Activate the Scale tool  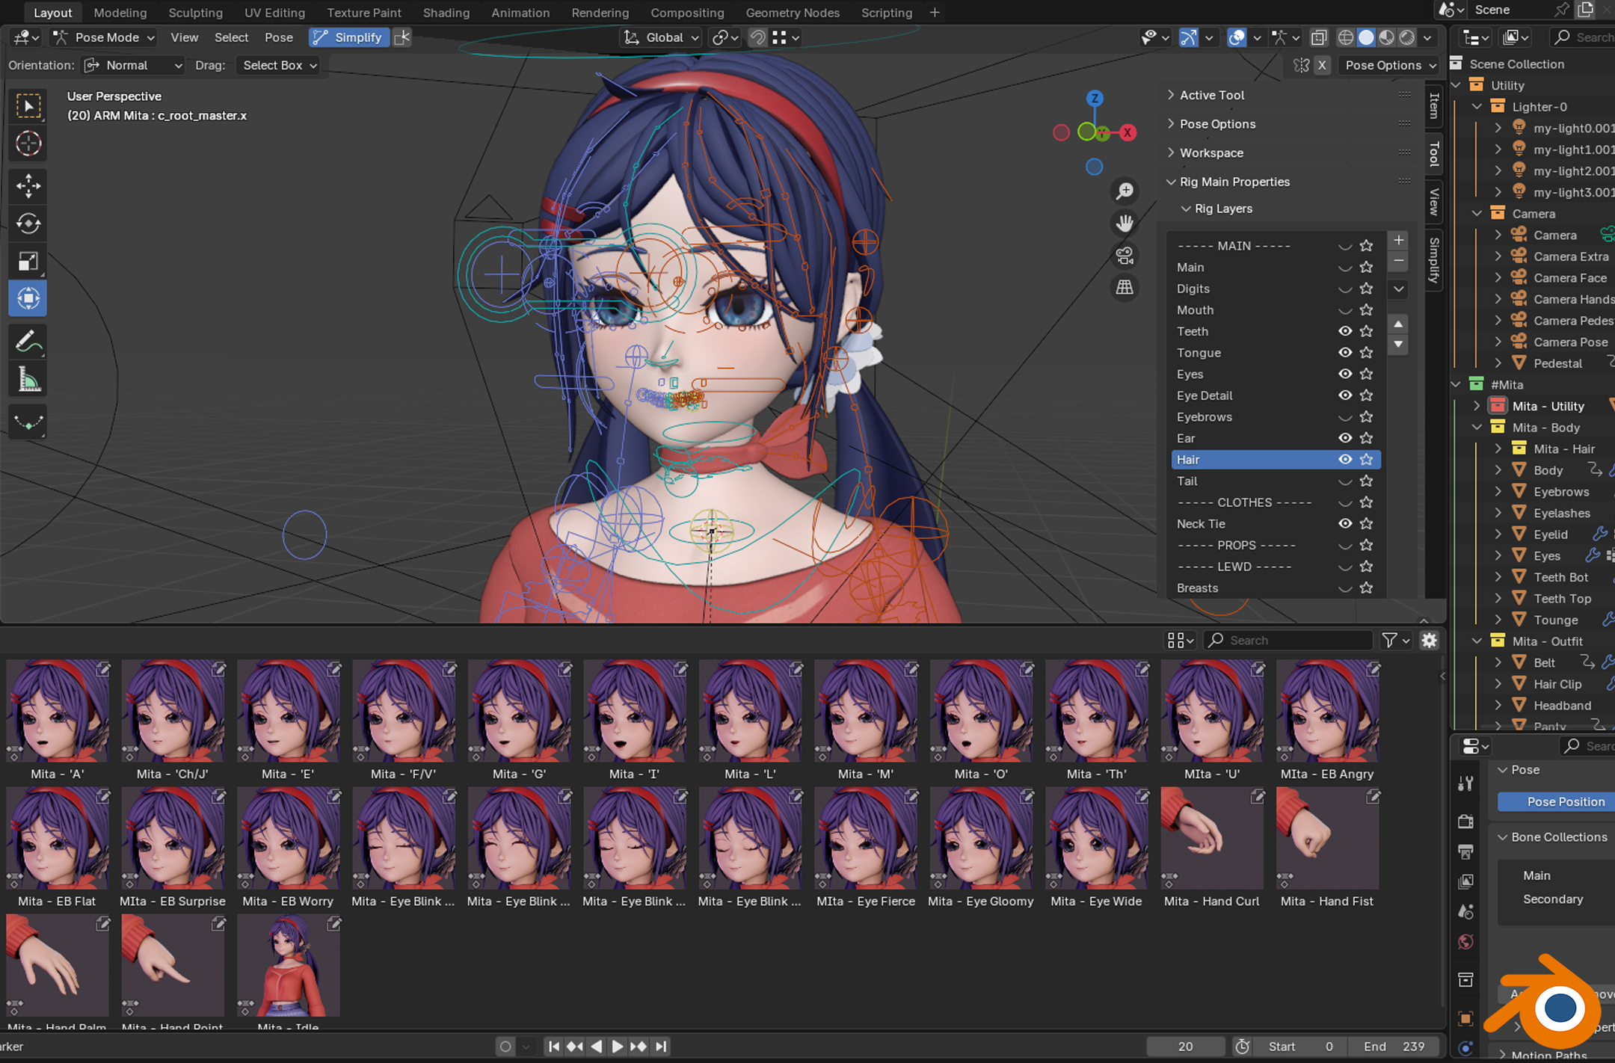click(28, 262)
